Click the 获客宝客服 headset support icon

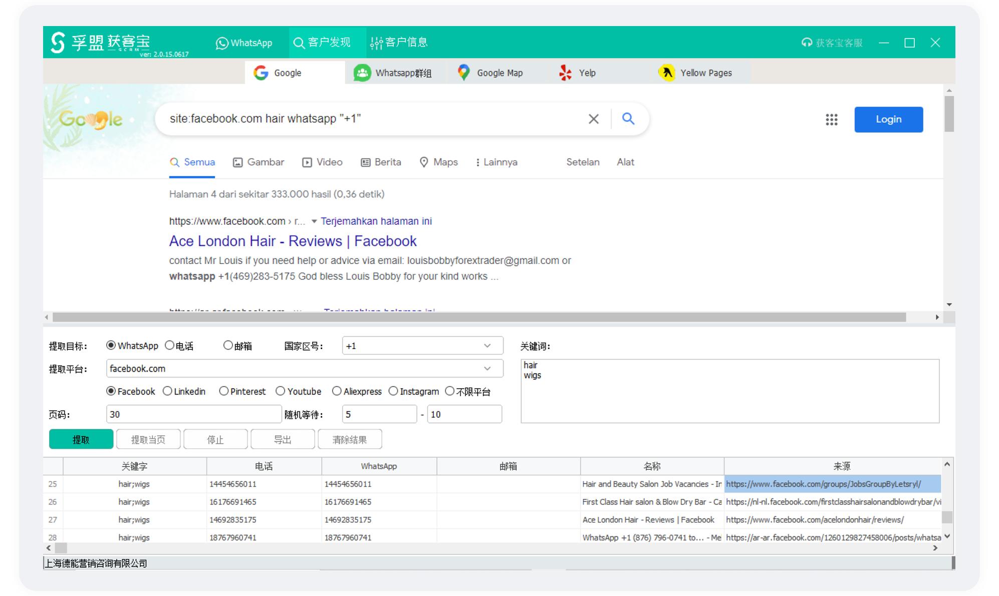807,43
